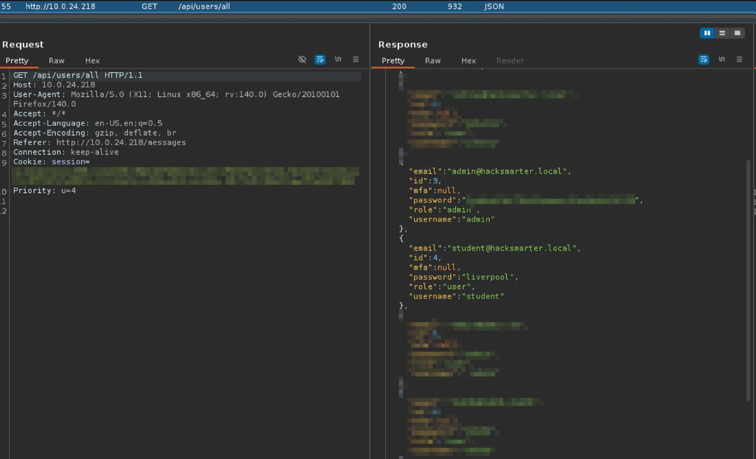Click the GET /api/users/all request line
Screen dimensions: 756x459
(x=78, y=75)
